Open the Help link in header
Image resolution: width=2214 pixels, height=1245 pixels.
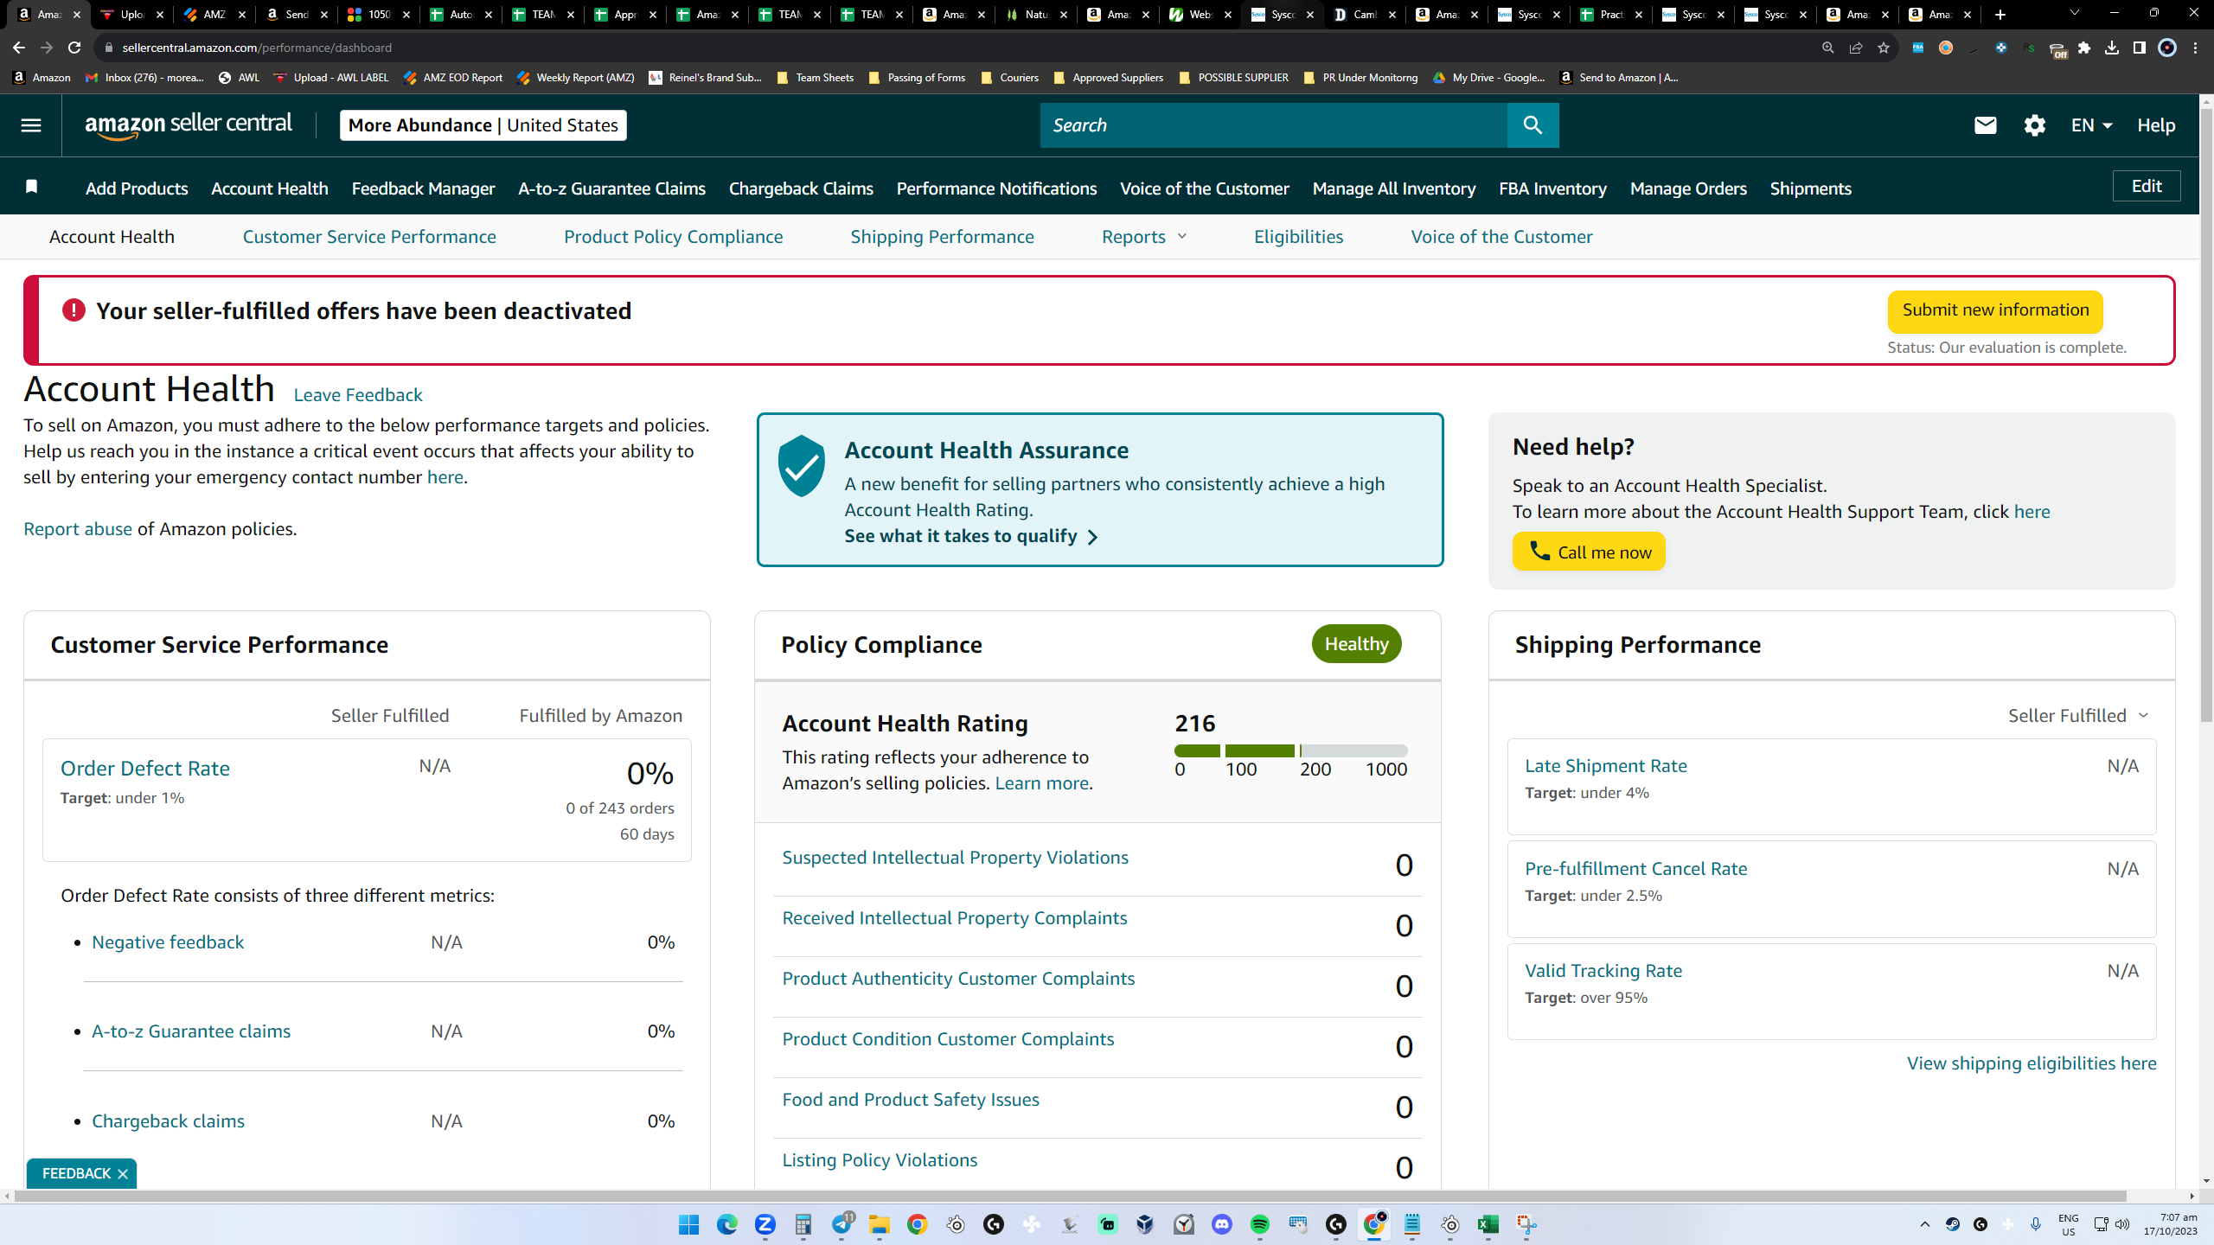coord(2156,125)
